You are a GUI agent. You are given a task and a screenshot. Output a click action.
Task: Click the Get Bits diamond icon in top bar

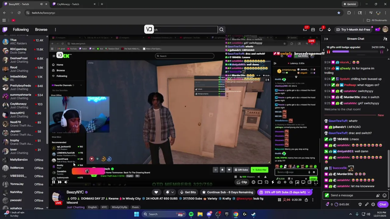329,30
